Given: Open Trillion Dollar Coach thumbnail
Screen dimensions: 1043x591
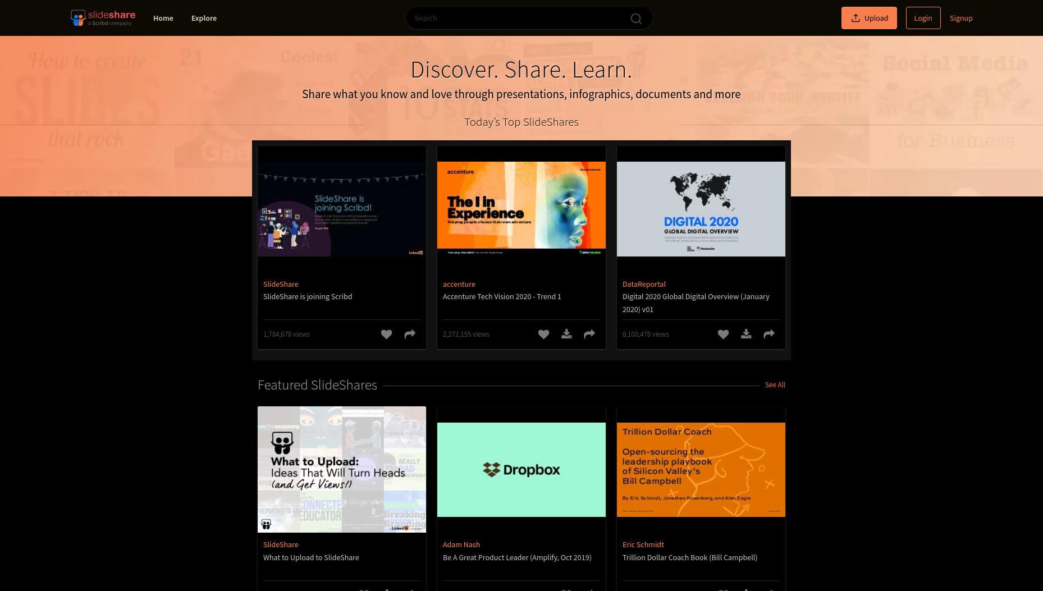Looking at the screenshot, I should click(701, 470).
